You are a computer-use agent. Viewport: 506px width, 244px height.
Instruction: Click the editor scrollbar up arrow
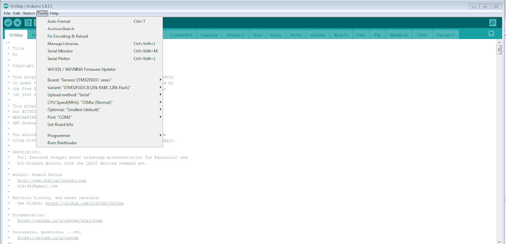pos(499,43)
